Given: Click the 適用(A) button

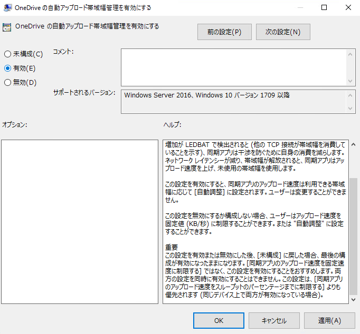Looking at the screenshot, I should 329,320.
